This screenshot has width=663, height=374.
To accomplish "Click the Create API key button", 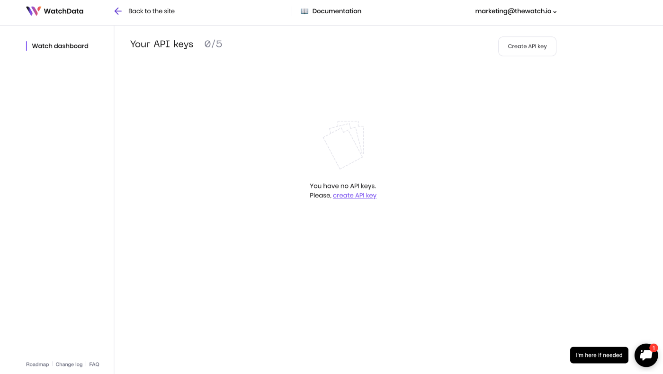I will (x=527, y=46).
